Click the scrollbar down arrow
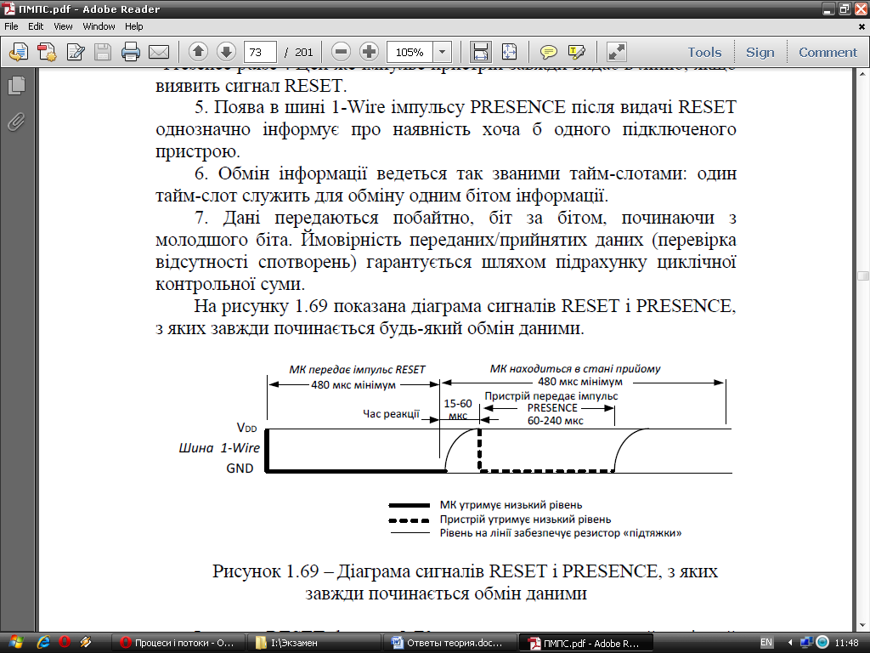 click(x=863, y=626)
